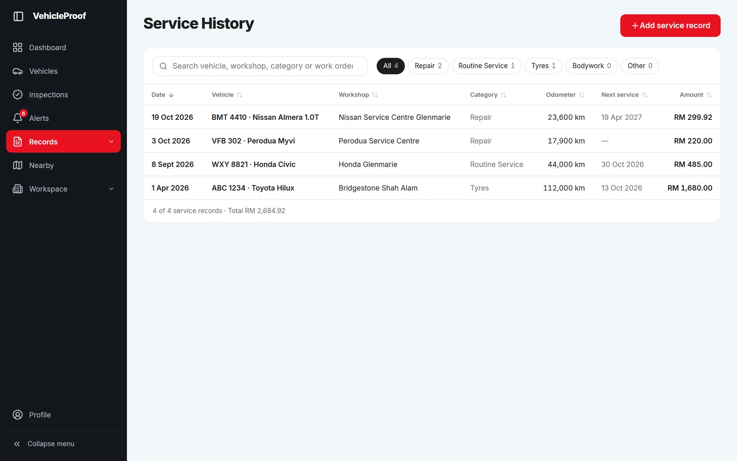Click the Collapse menu double-chevron icon
The height and width of the screenshot is (461, 737).
click(17, 444)
